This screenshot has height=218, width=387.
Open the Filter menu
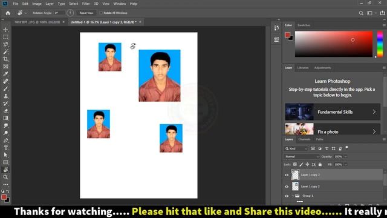click(86, 4)
